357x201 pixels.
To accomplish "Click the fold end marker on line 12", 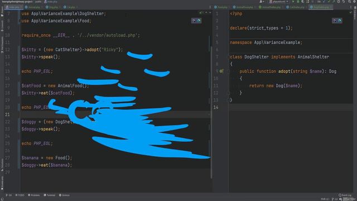I will coord(229,93).
